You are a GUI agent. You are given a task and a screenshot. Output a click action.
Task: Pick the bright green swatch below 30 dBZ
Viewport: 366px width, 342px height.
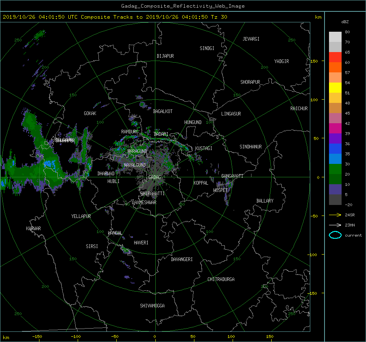point(335,169)
